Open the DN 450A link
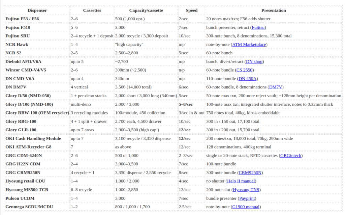The height and width of the screenshot is (215, 345). pyautogui.click(x=248, y=79)
